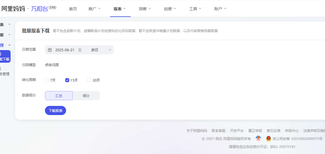Click the start date 2025-06-21 field

(65, 50)
